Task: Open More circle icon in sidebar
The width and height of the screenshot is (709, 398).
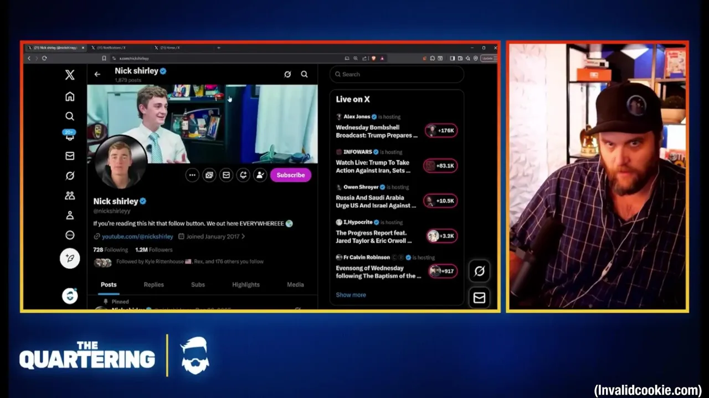Action: coord(70,235)
